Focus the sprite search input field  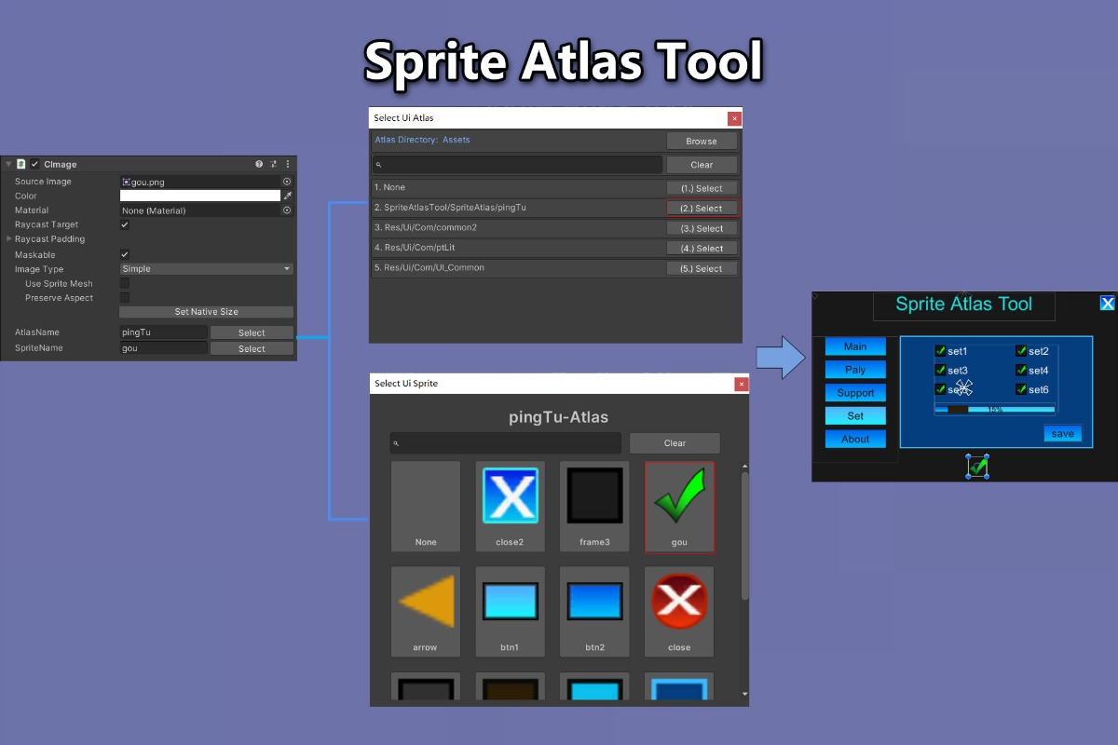pos(506,443)
